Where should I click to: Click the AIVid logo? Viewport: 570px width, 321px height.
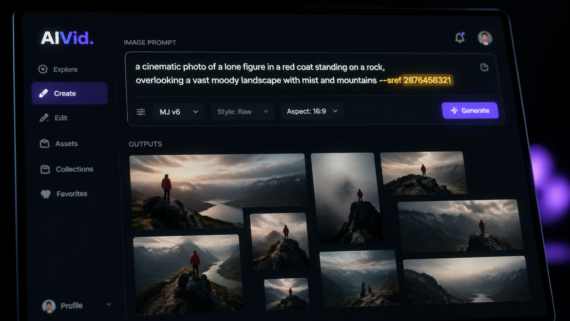point(67,38)
